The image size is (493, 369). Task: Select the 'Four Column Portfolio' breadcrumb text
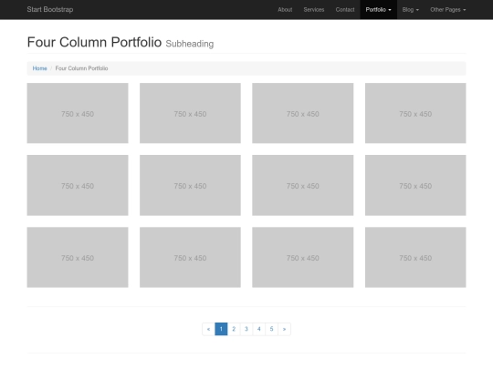coord(81,68)
